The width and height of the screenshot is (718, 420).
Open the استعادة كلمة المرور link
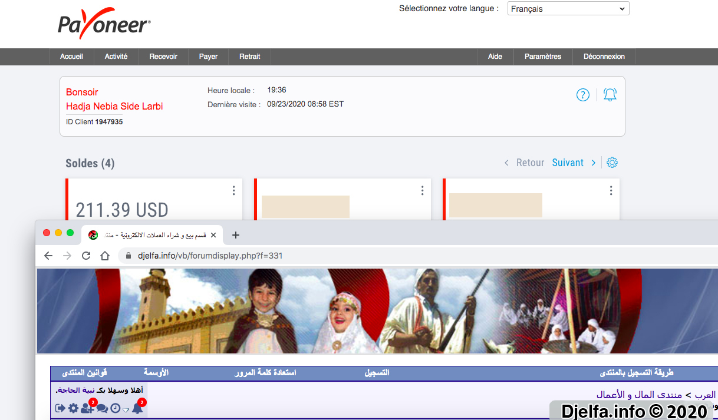click(x=265, y=373)
